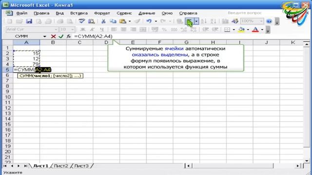Click the Format Painter brush icon
The width and height of the screenshot is (312, 175).
[137, 21]
